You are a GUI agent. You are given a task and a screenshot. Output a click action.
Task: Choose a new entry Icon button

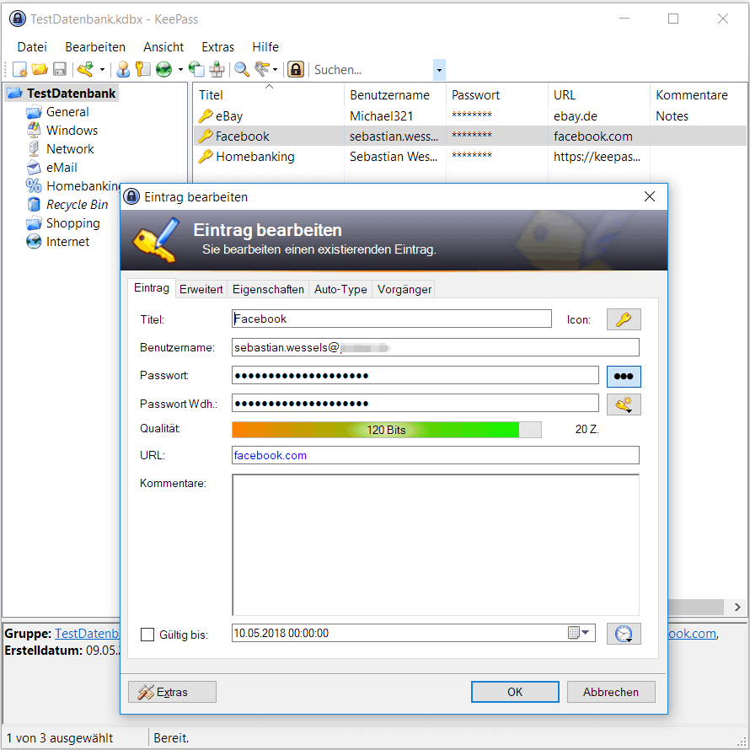(624, 319)
